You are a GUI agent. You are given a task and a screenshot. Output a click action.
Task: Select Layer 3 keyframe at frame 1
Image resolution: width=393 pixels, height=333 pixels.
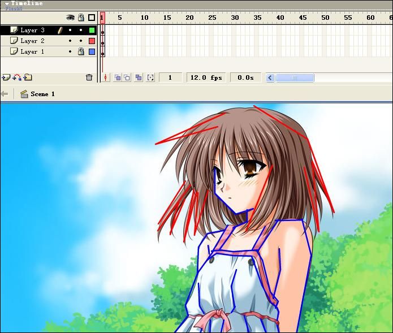[x=102, y=31]
